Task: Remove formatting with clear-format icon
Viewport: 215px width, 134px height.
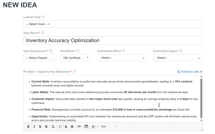Action: (x=53, y=126)
